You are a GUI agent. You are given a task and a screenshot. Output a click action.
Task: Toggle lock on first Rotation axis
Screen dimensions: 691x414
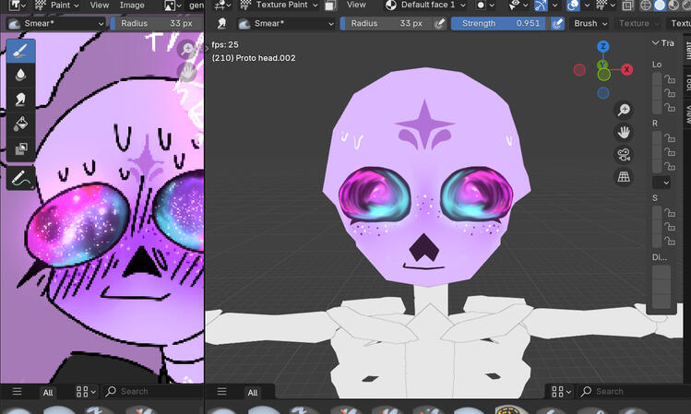click(670, 138)
